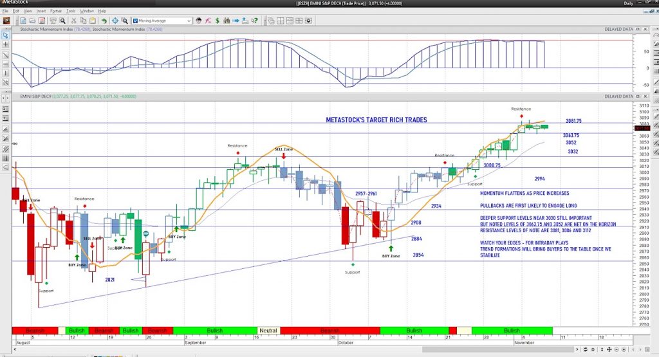Open the System Tester dollar icon
This screenshot has height=357, width=659.
[x=218, y=21]
